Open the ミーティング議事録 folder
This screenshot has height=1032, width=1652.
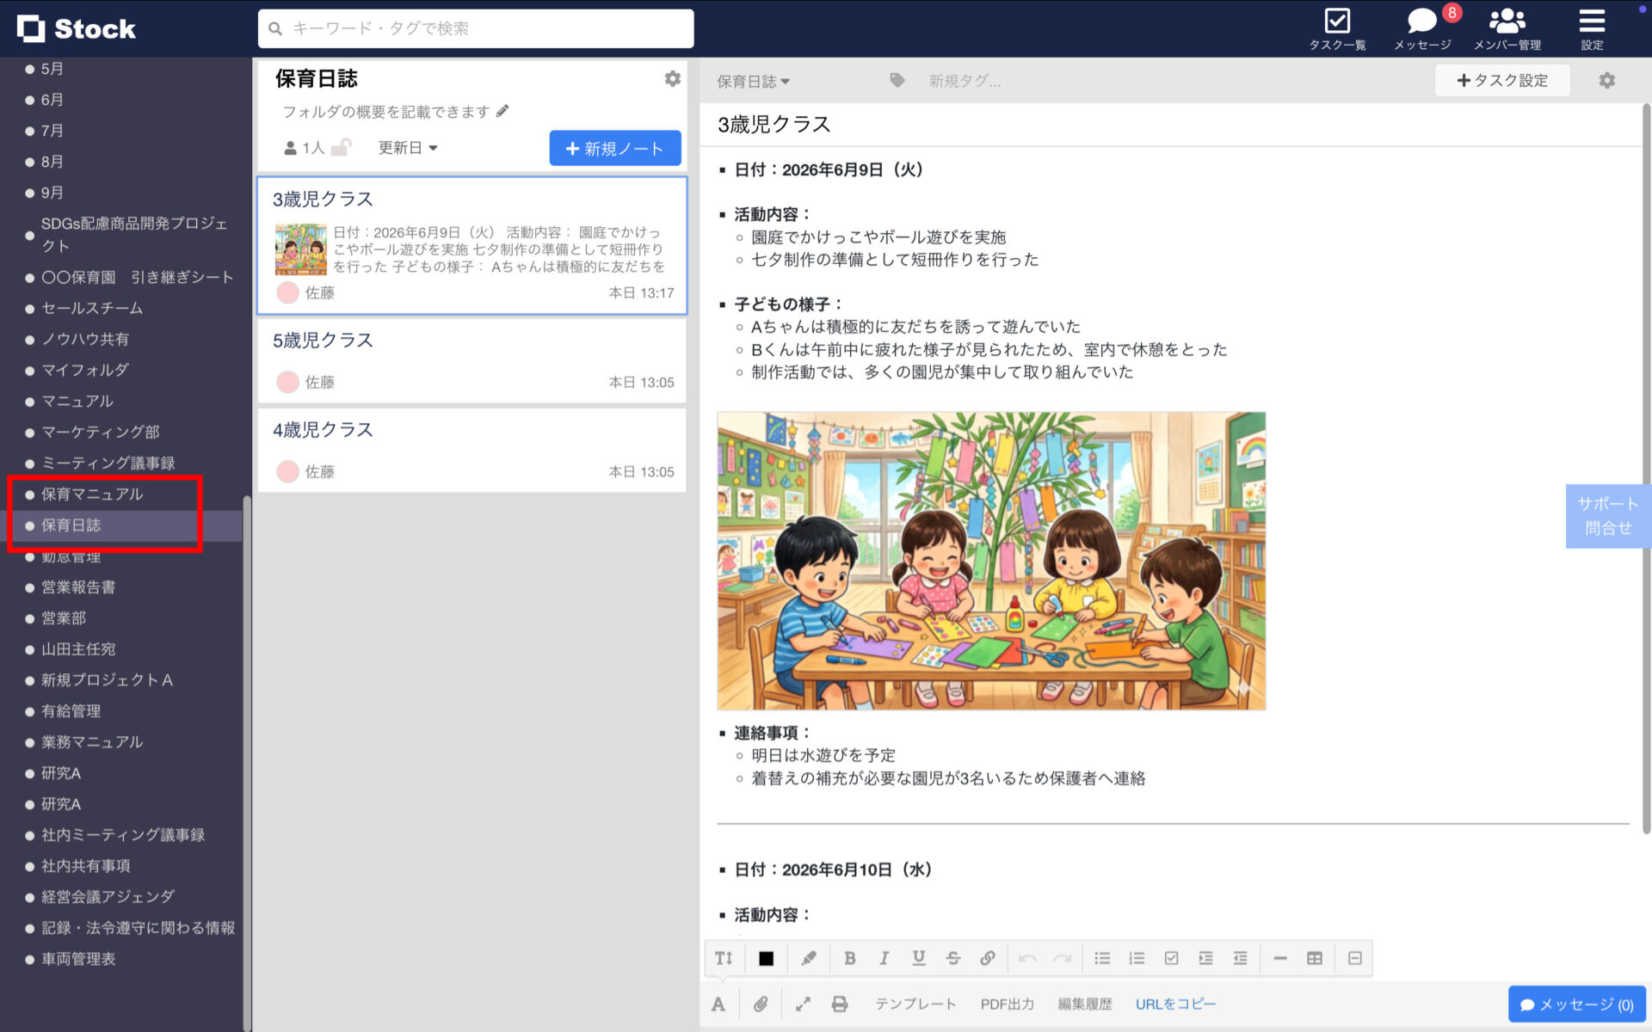[x=108, y=463]
